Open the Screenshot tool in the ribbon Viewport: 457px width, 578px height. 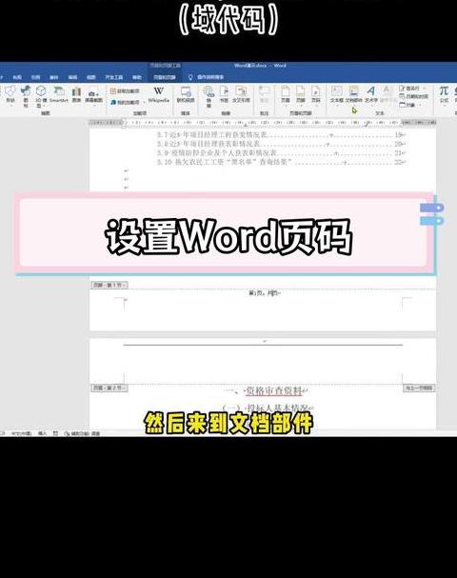93,95
